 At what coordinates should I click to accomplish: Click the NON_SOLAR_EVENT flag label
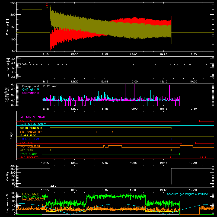click(33, 125)
